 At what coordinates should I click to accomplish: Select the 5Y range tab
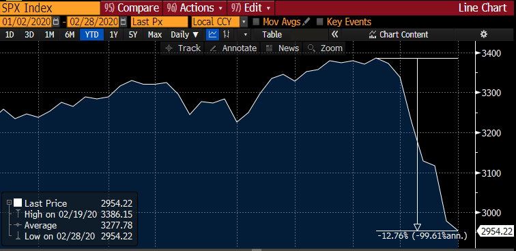(x=133, y=34)
